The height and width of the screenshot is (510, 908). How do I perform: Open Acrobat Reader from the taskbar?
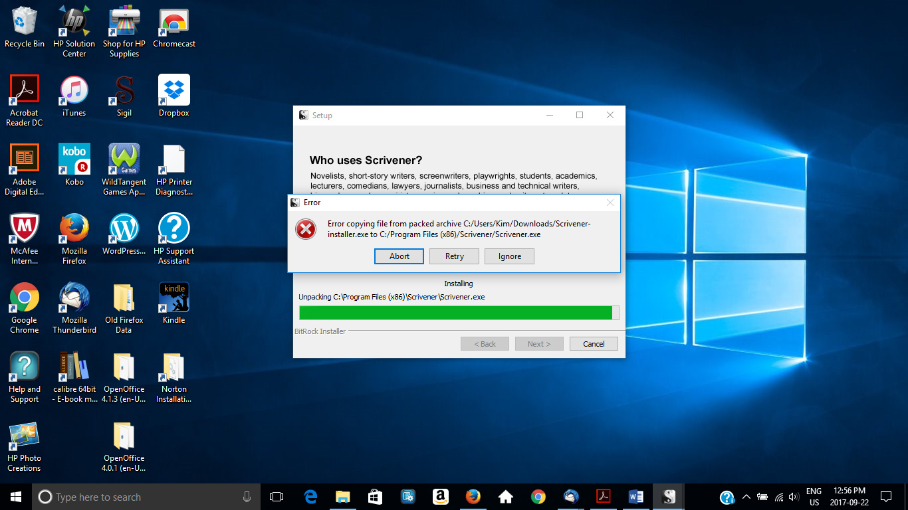[604, 497]
